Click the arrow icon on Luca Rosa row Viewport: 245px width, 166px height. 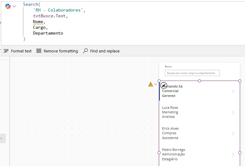233,112
